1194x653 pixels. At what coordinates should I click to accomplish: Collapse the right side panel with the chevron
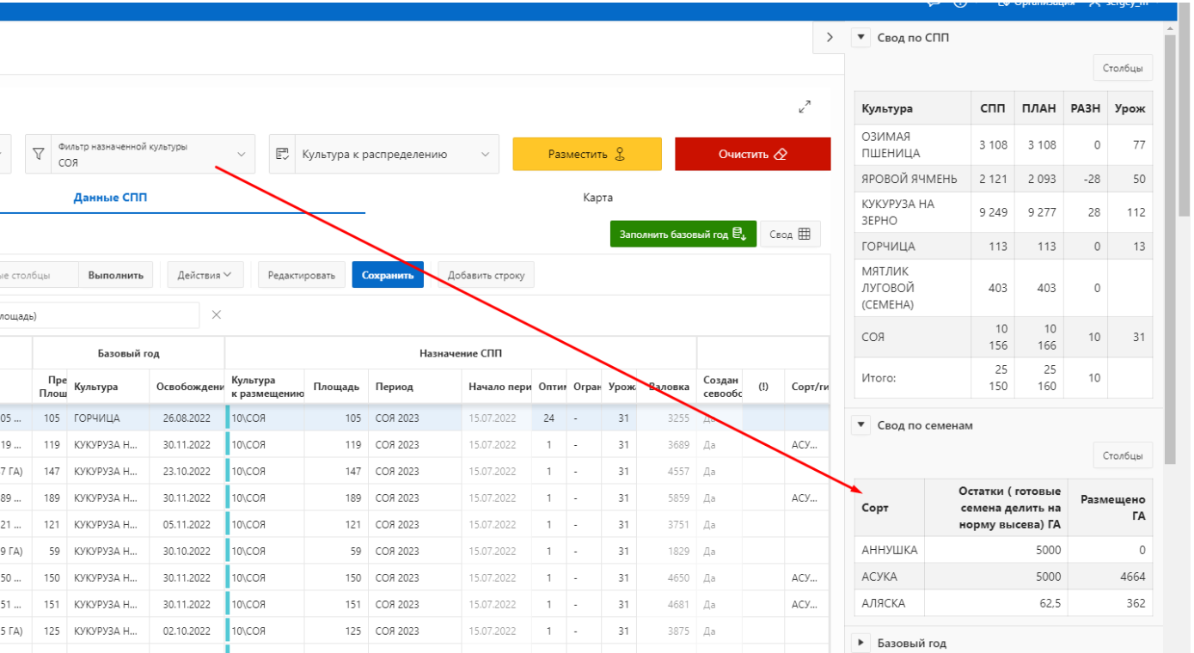click(830, 38)
